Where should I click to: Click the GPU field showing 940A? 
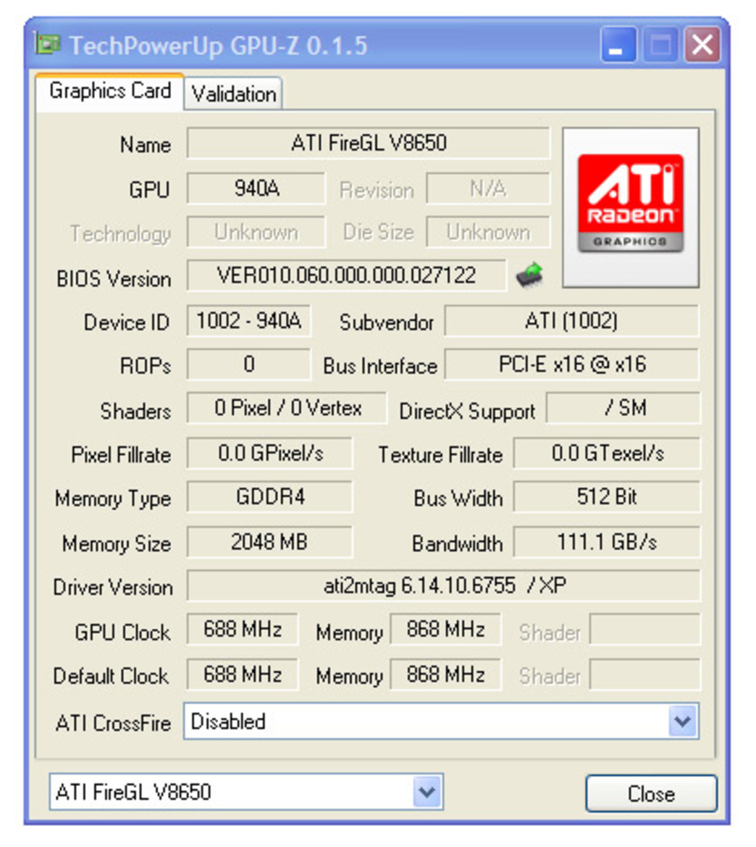(x=256, y=188)
